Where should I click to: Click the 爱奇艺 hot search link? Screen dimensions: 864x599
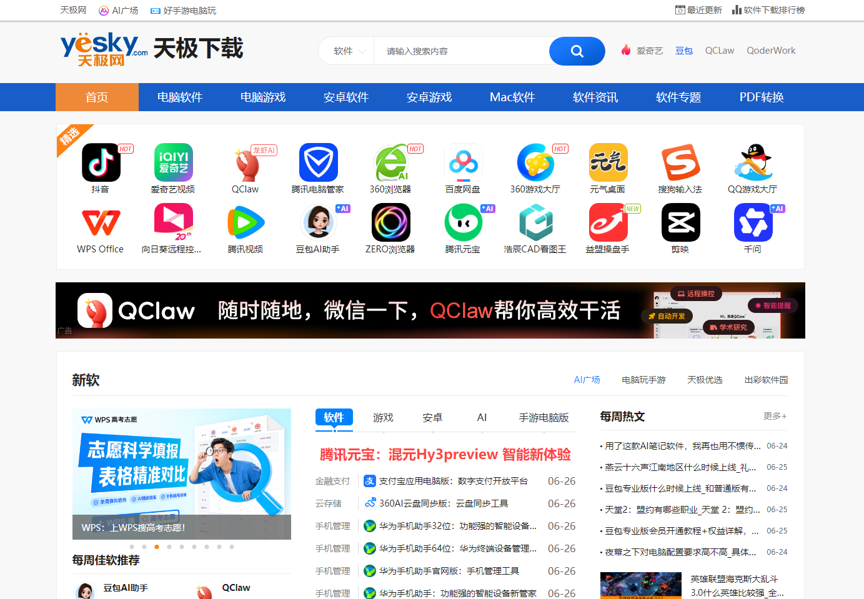[650, 51]
